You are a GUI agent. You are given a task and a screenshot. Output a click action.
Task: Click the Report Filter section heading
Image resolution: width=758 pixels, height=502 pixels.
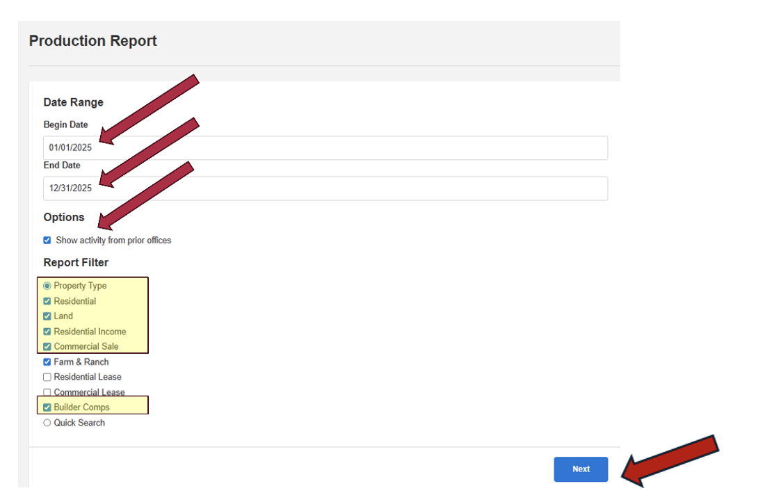point(76,263)
